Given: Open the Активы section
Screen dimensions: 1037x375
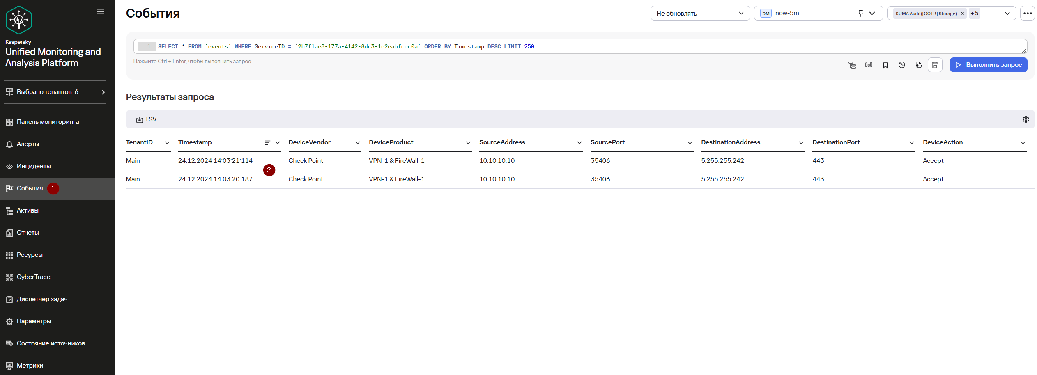Looking at the screenshot, I should pos(57,210).
